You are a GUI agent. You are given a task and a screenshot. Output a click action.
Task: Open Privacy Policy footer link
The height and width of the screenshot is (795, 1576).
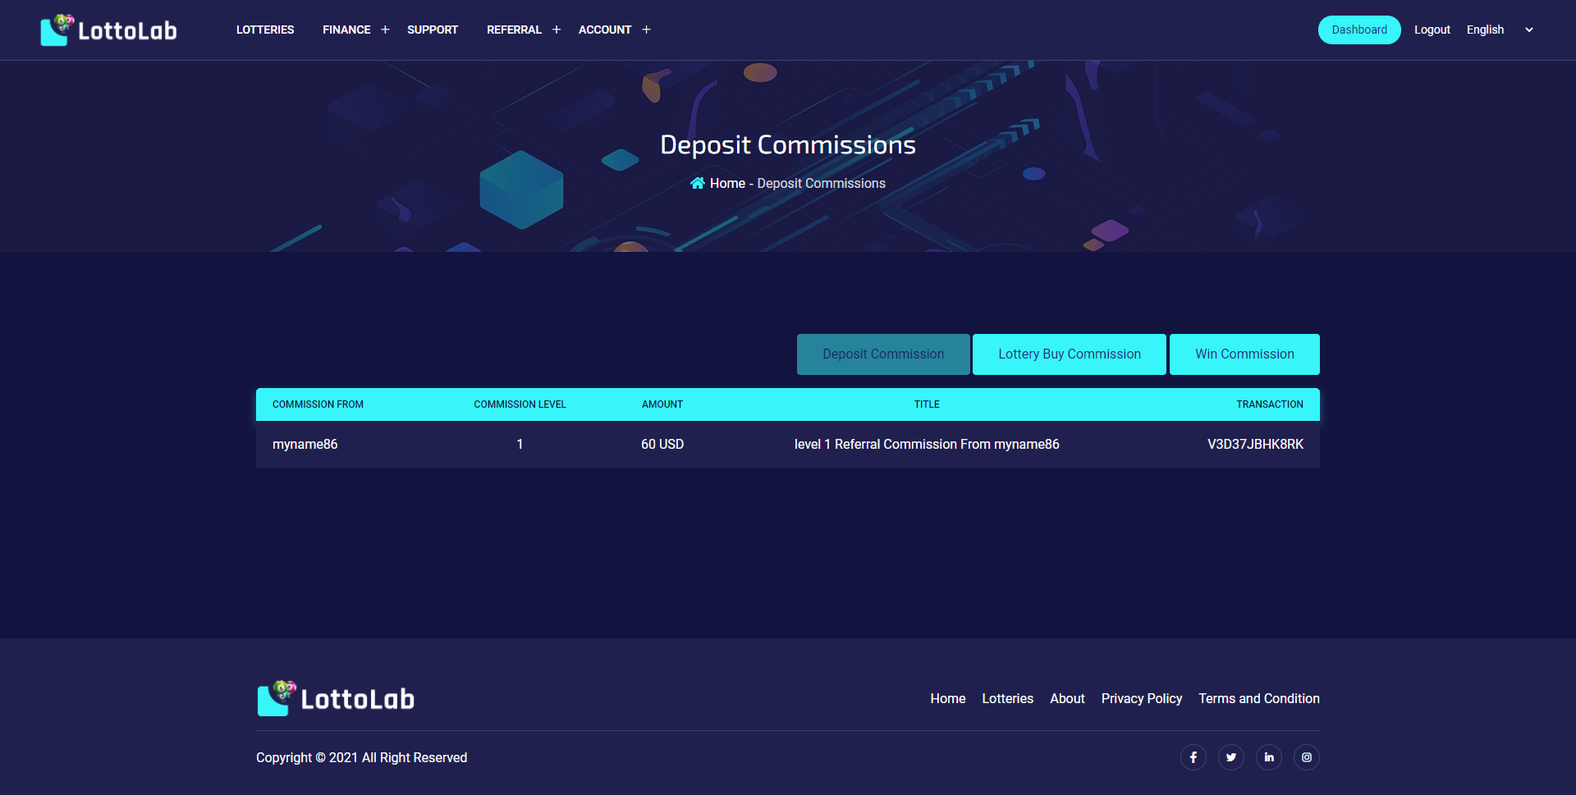point(1141,699)
